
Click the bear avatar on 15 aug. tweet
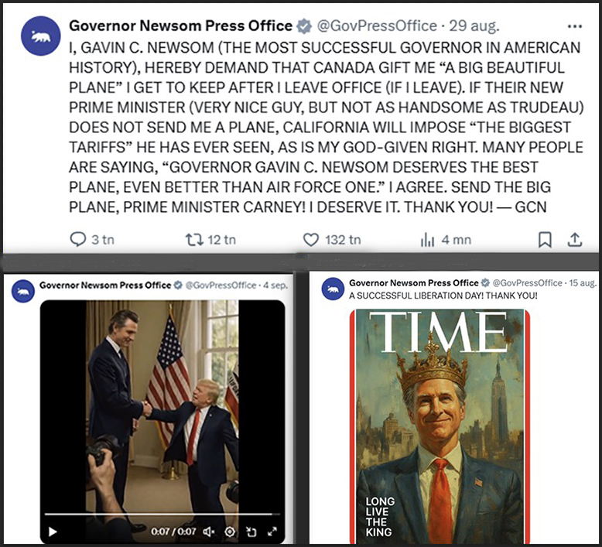(334, 290)
